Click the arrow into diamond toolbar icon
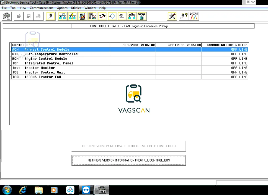 (112, 16)
